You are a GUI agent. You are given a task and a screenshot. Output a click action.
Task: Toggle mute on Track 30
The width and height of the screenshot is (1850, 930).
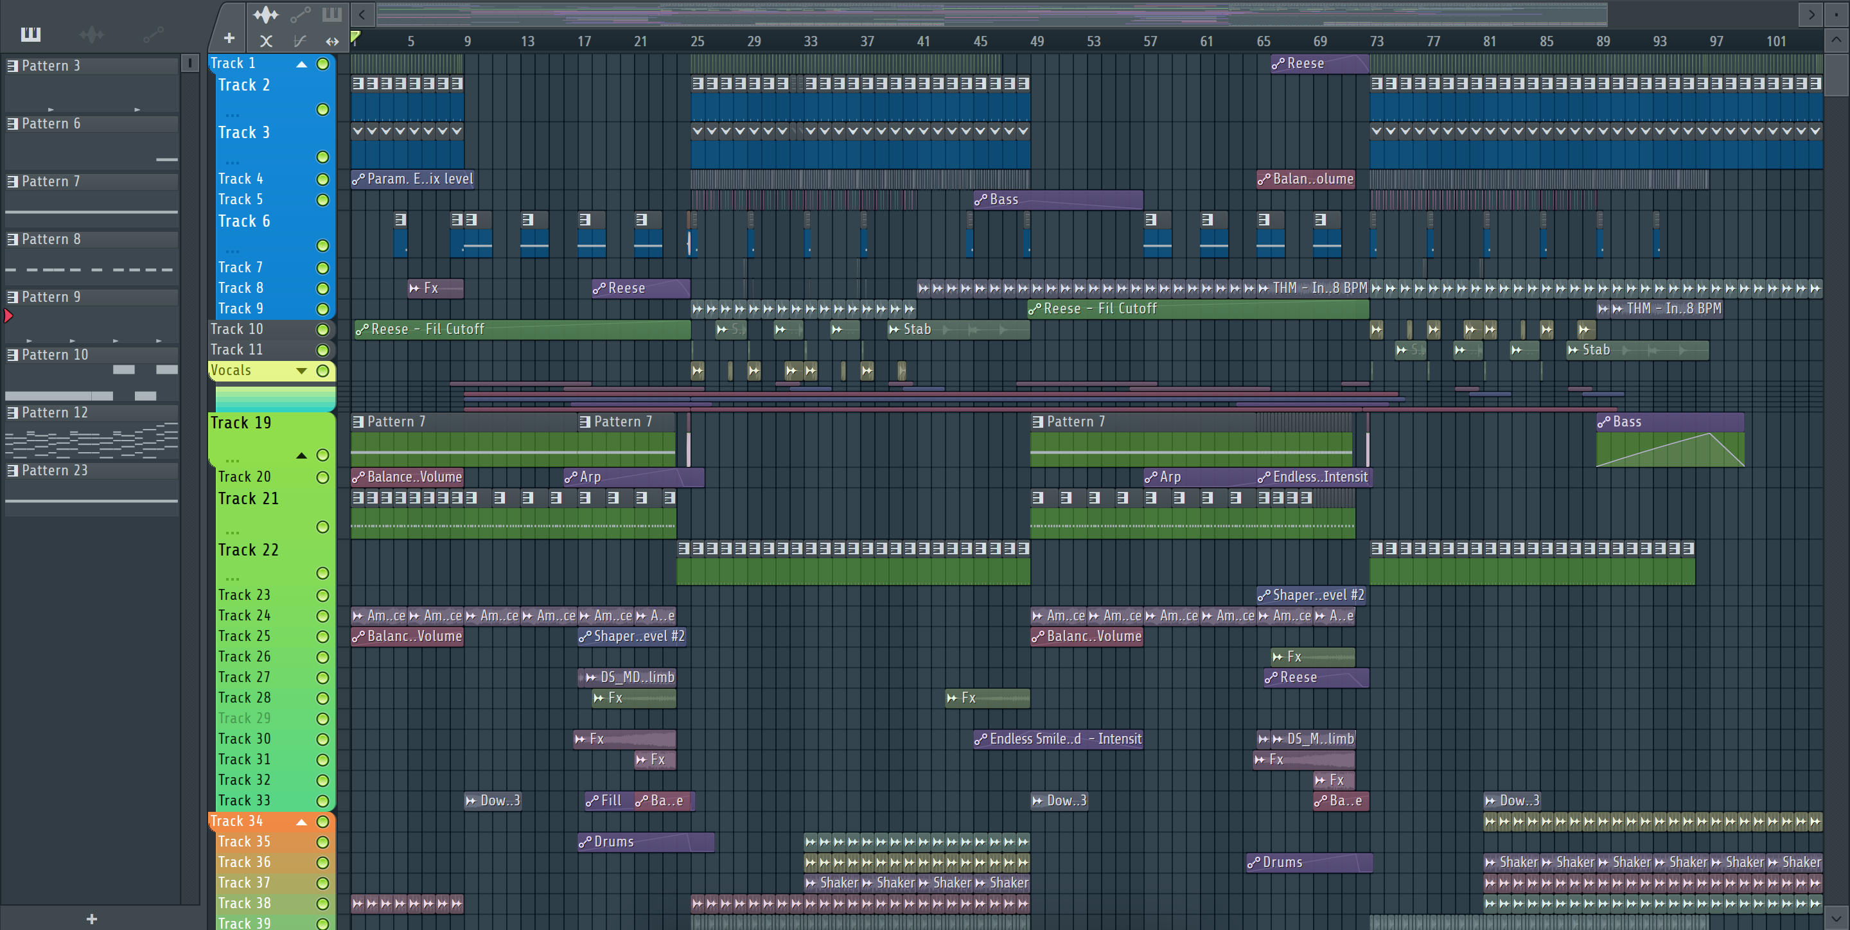click(323, 739)
